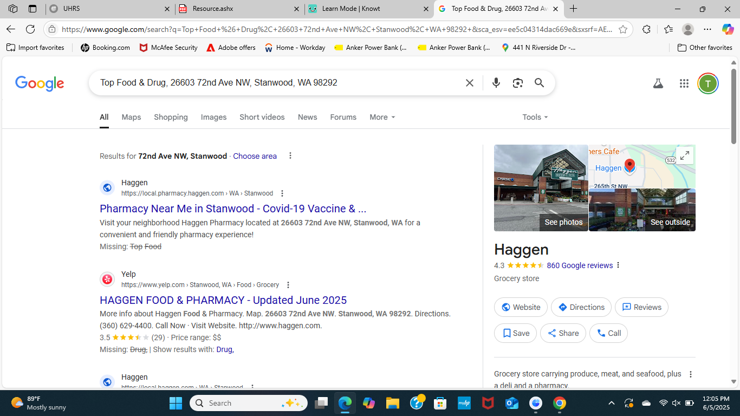
Task: Open File Explorer from taskbar
Action: (393, 403)
